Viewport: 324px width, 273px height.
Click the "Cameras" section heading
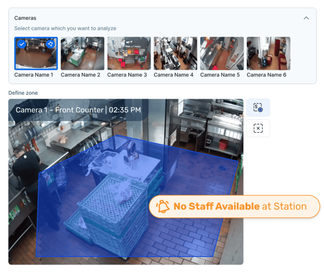point(25,18)
